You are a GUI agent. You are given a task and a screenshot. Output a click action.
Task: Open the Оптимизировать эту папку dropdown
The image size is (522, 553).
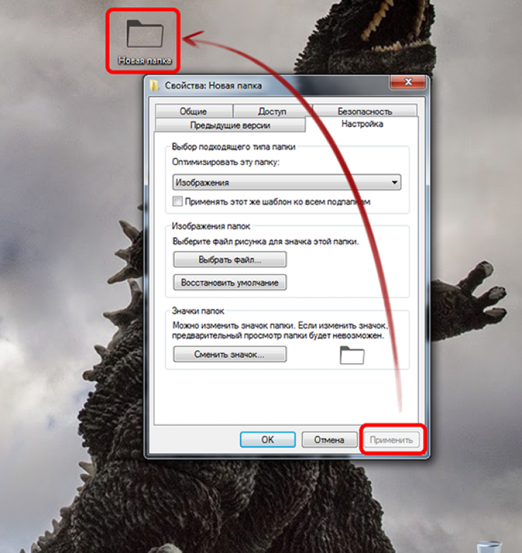287,182
